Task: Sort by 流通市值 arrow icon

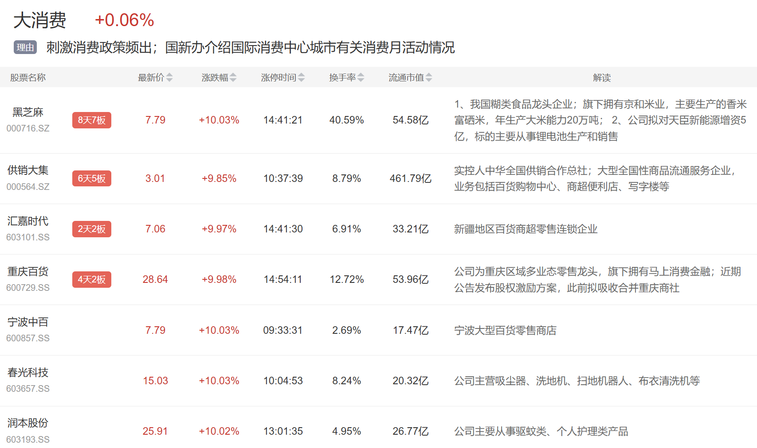Action: point(429,77)
